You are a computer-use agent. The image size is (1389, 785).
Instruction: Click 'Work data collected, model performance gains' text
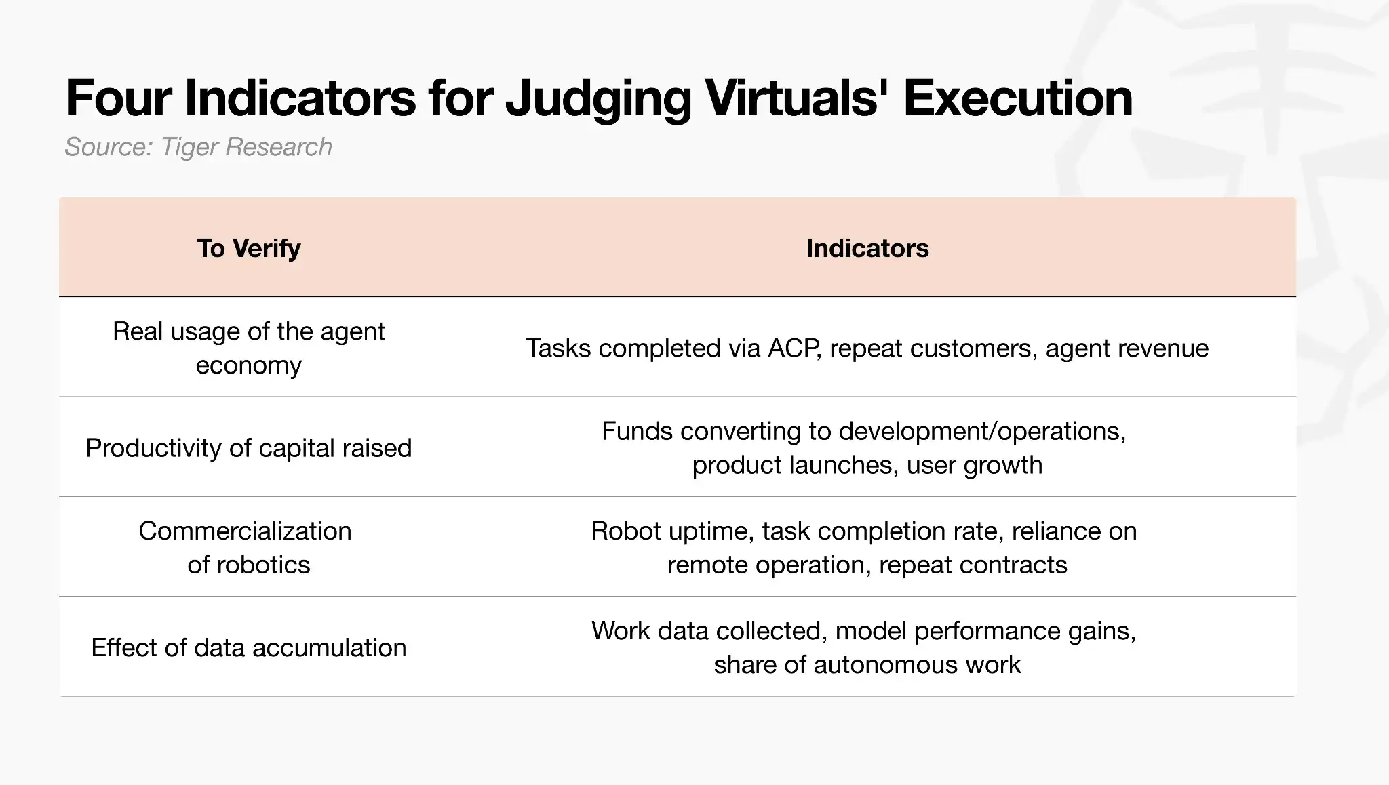point(863,630)
